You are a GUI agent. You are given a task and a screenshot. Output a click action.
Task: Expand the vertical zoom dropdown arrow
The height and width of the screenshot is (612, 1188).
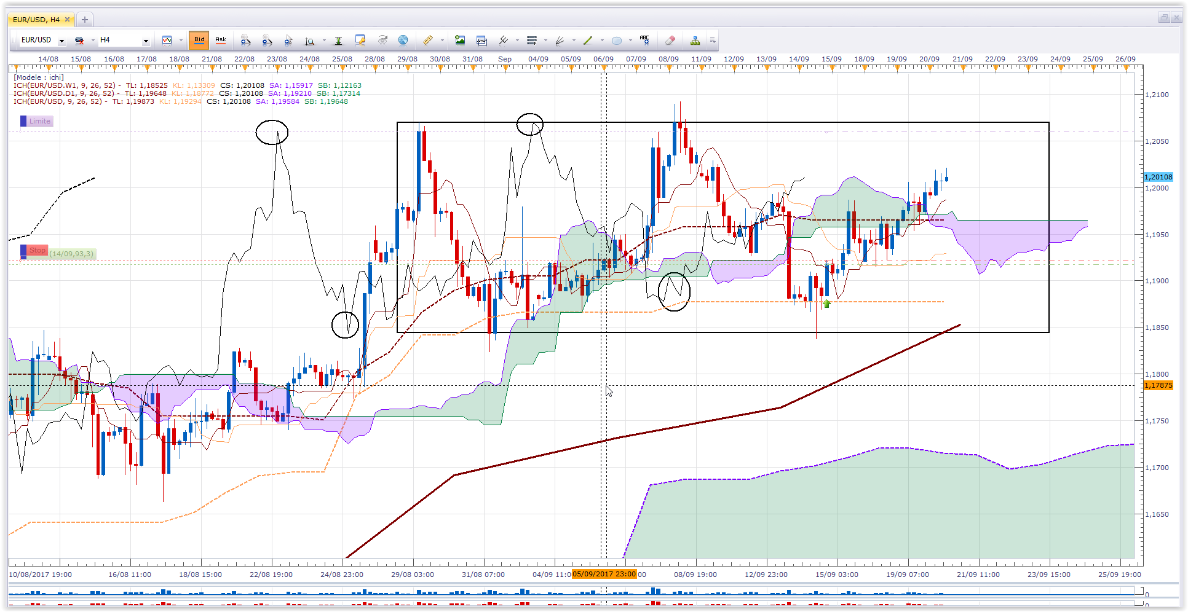pyautogui.click(x=324, y=41)
